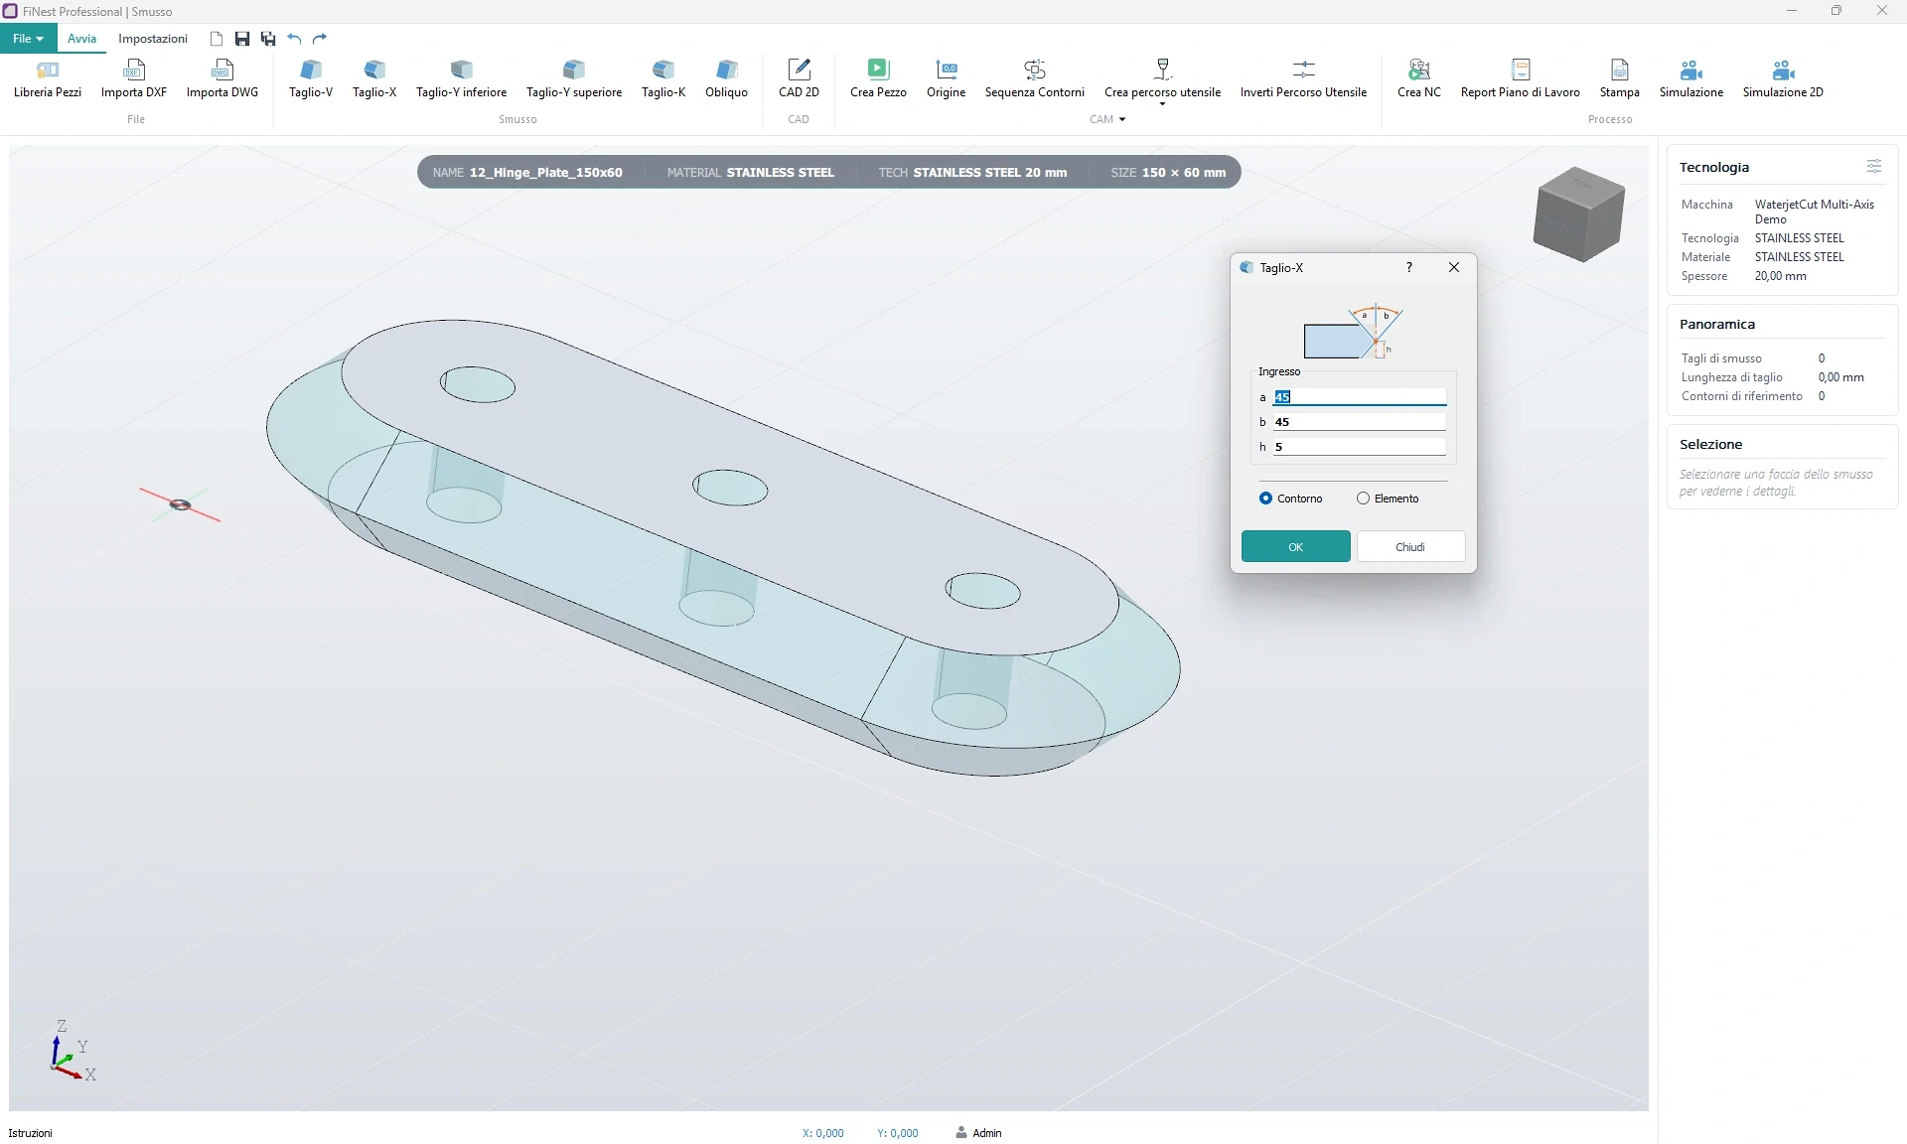Click the redo arrow
The width and height of the screenshot is (1907, 1144).
click(320, 39)
